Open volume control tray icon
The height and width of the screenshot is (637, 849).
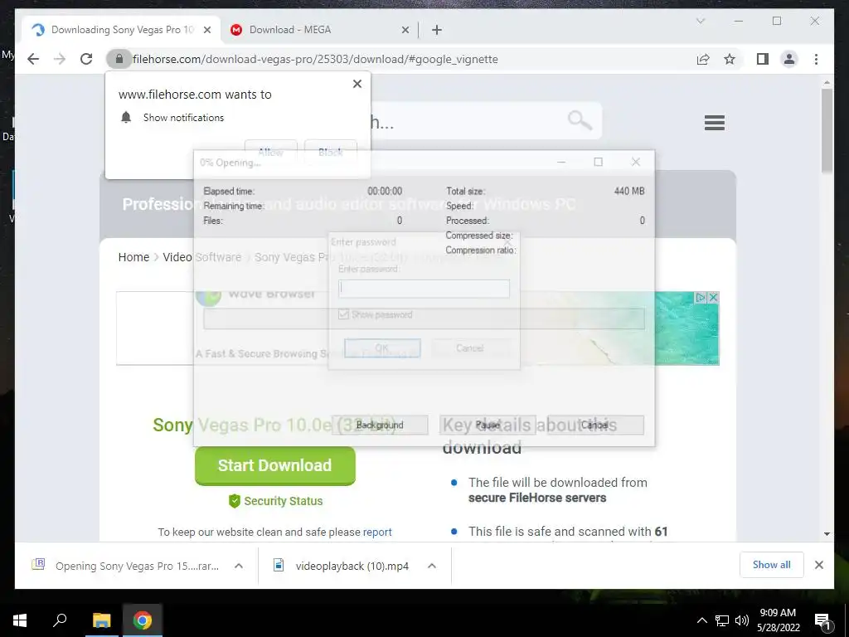[742, 620]
